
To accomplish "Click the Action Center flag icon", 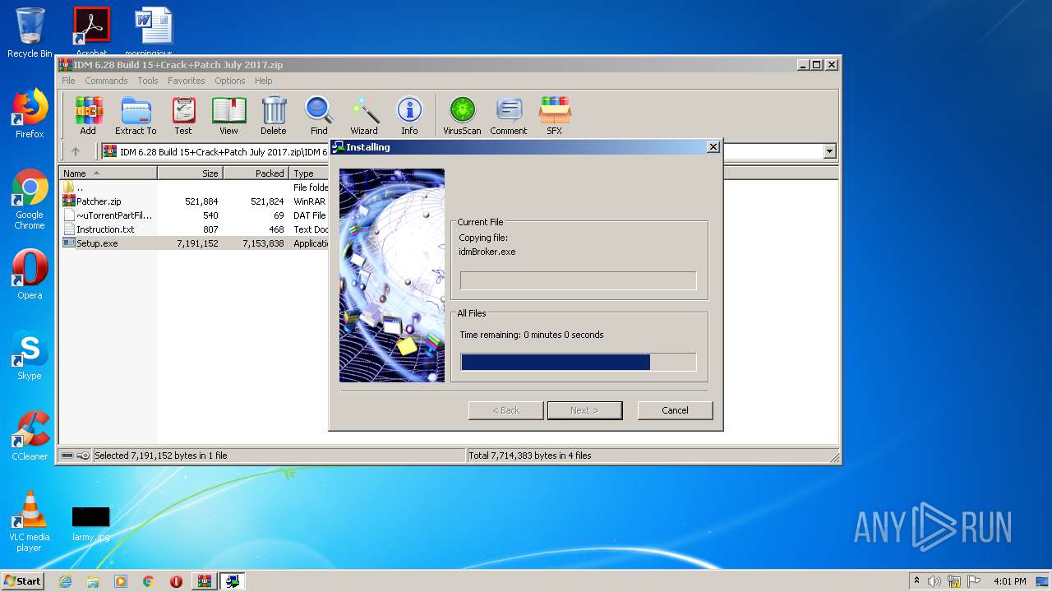I will [974, 581].
